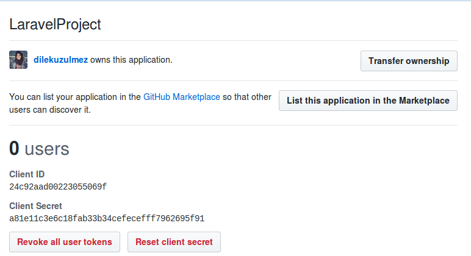Viewport: 471px width, 256px height.
Task: Click the Client ID value 24c92aad00223055069f
Action: pyautogui.click(x=58, y=187)
